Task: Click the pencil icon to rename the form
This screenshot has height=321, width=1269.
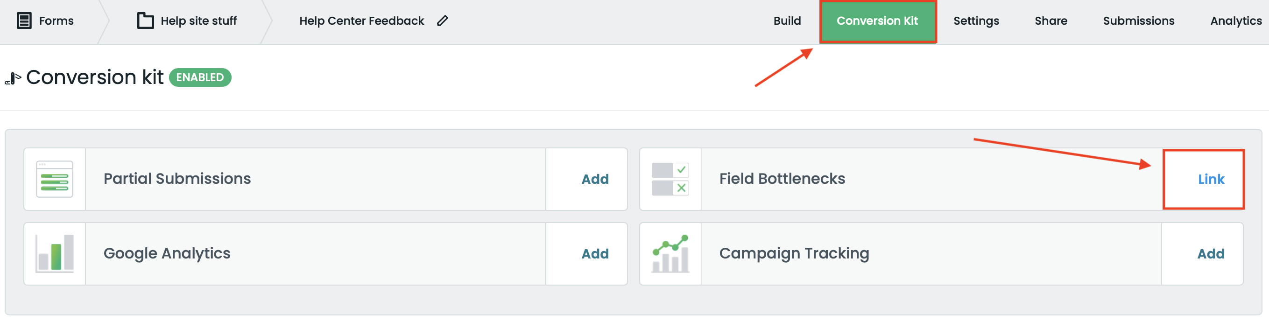Action: 443,21
